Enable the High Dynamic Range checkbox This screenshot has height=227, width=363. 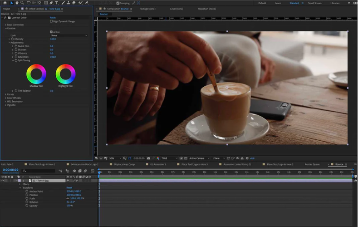[51, 21]
